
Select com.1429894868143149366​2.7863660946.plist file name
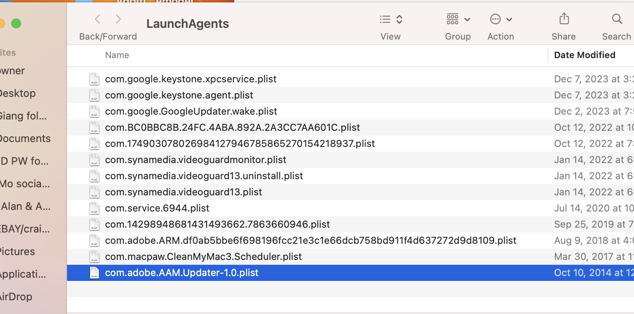point(217,224)
